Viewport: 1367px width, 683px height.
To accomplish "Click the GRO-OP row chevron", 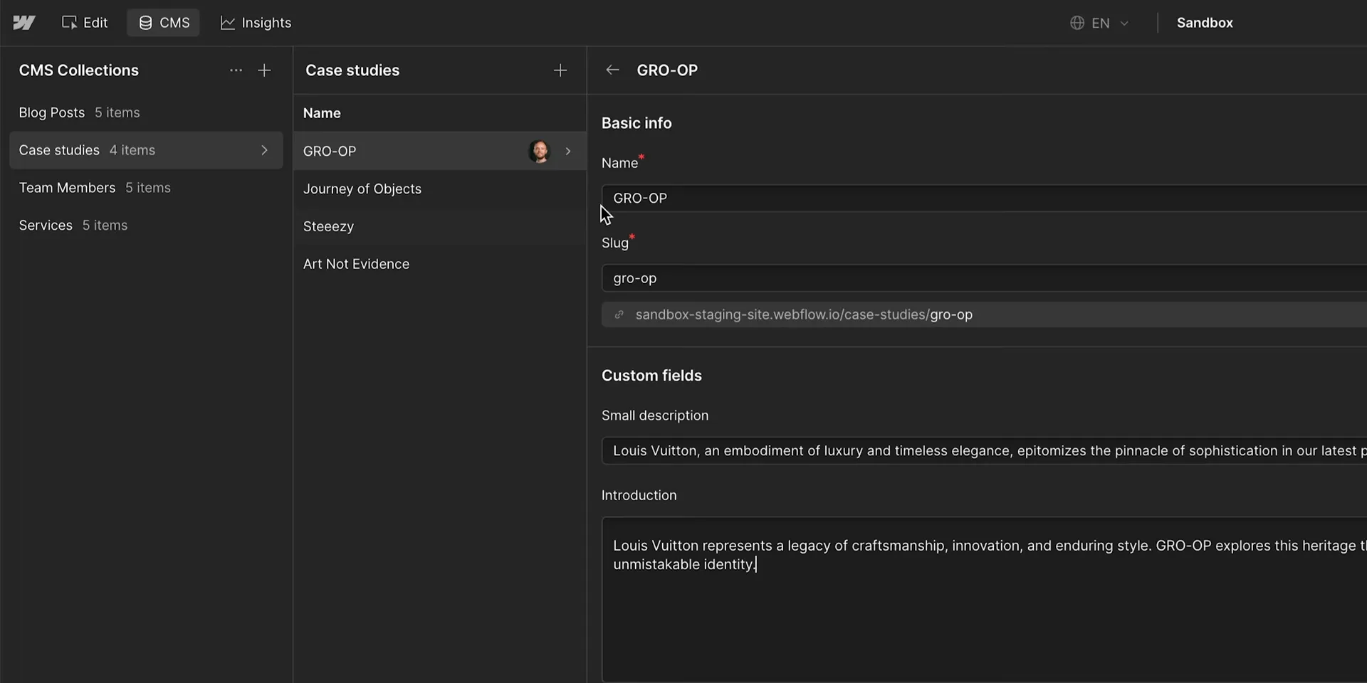I will (568, 151).
